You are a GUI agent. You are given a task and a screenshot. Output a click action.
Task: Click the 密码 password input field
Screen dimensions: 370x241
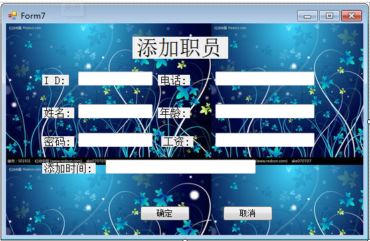(115, 140)
